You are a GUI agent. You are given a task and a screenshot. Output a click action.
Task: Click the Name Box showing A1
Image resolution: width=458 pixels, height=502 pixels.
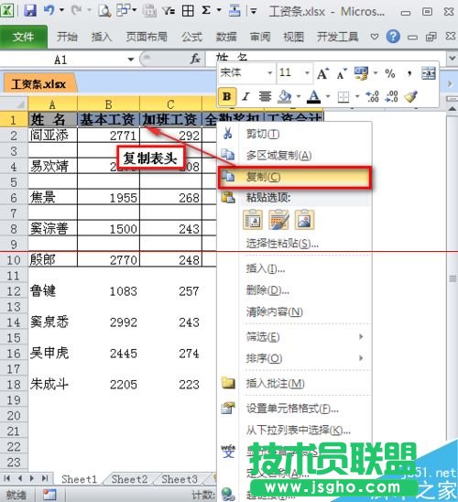(x=60, y=60)
